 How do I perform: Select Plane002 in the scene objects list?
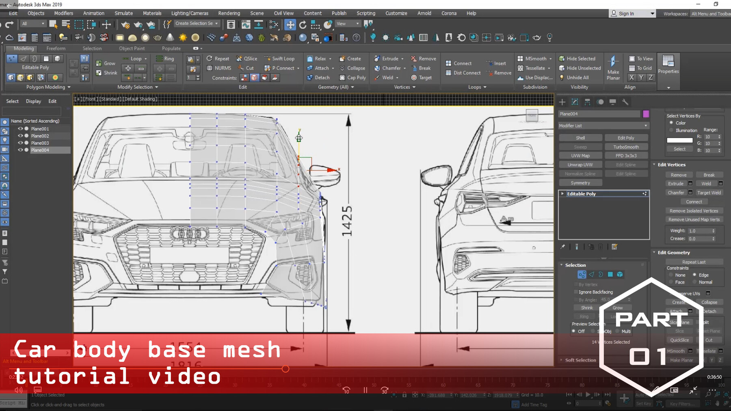pos(39,136)
